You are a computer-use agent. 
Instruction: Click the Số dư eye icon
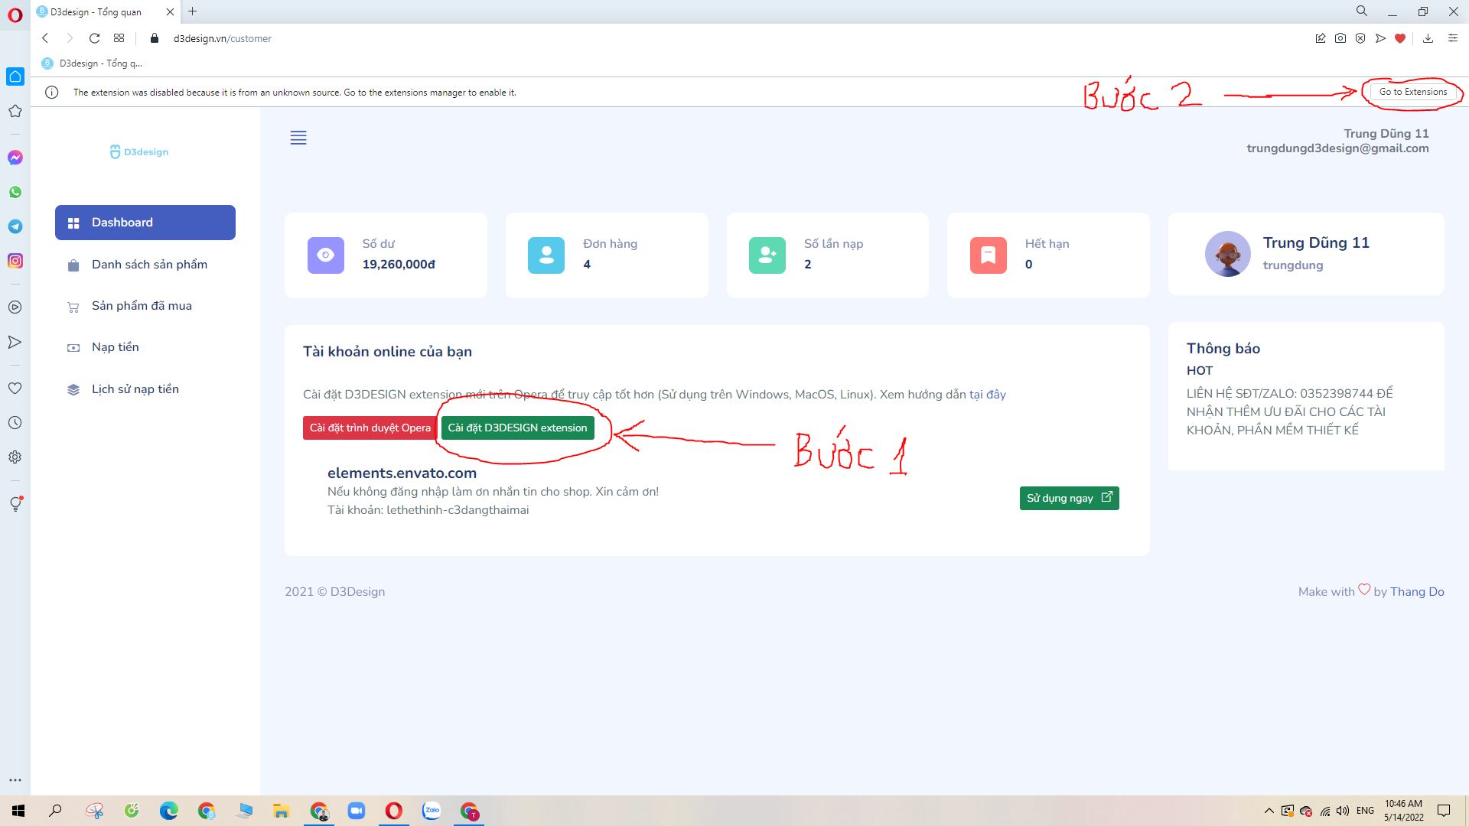click(x=326, y=255)
